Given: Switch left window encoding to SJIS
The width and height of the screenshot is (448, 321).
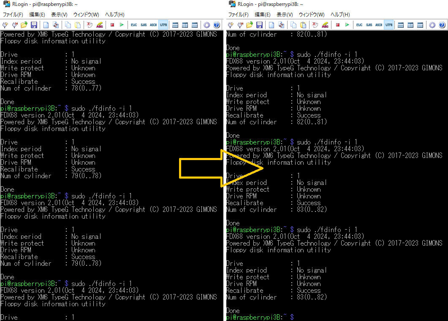Looking at the screenshot, I should click(x=144, y=25).
